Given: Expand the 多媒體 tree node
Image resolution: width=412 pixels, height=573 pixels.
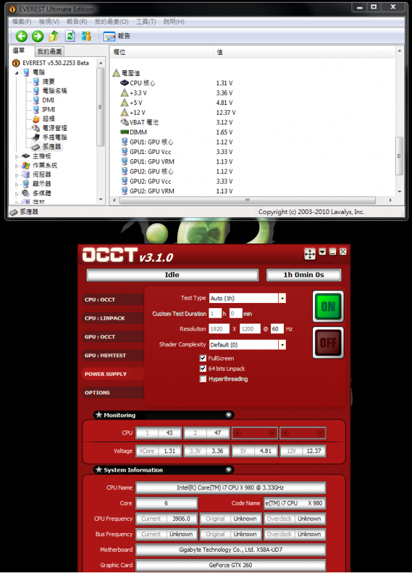Looking at the screenshot, I should pyautogui.click(x=17, y=193).
